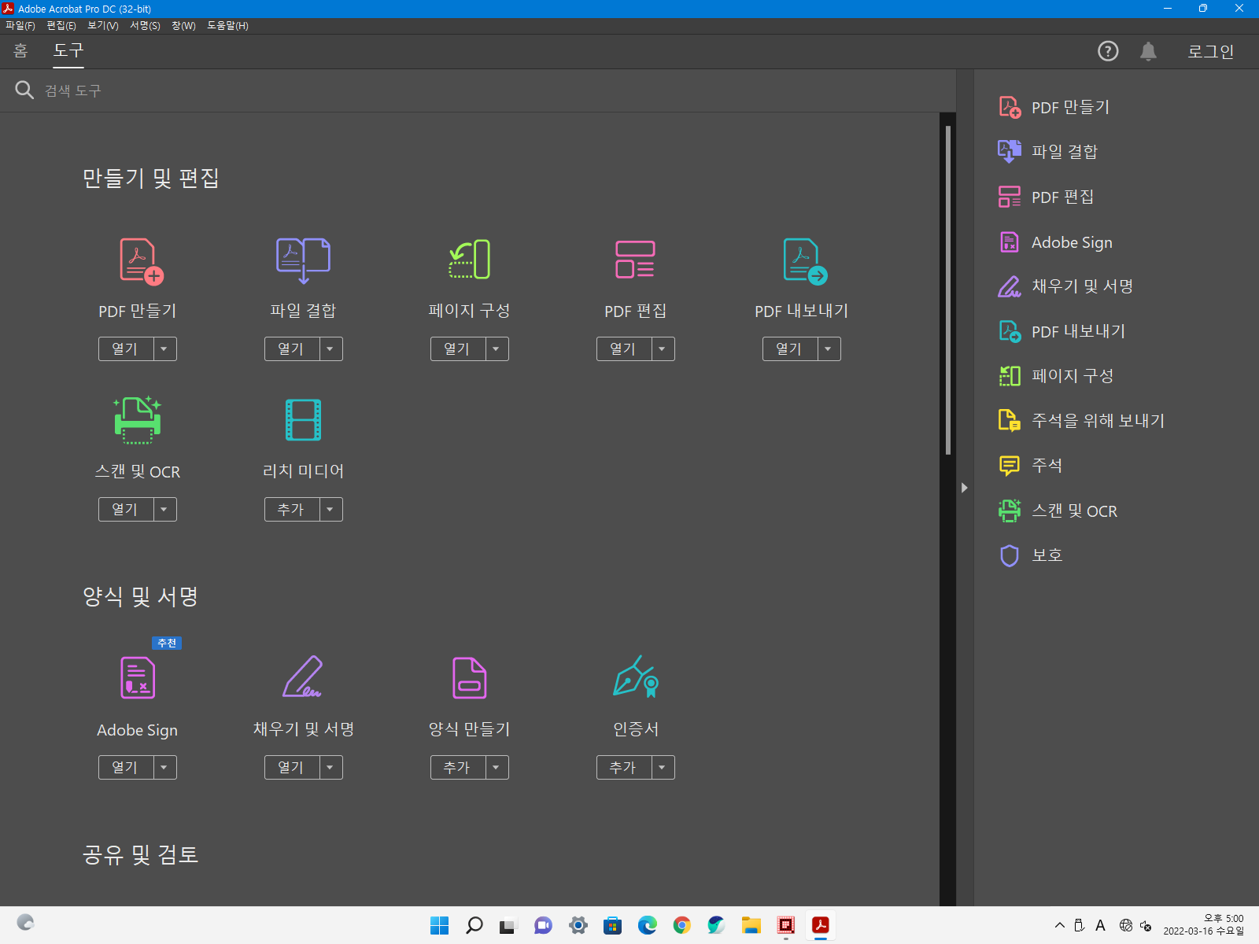This screenshot has width=1259, height=944.
Task: Expand dropdown arrow next to Adobe Sign 열기
Action: pos(164,767)
